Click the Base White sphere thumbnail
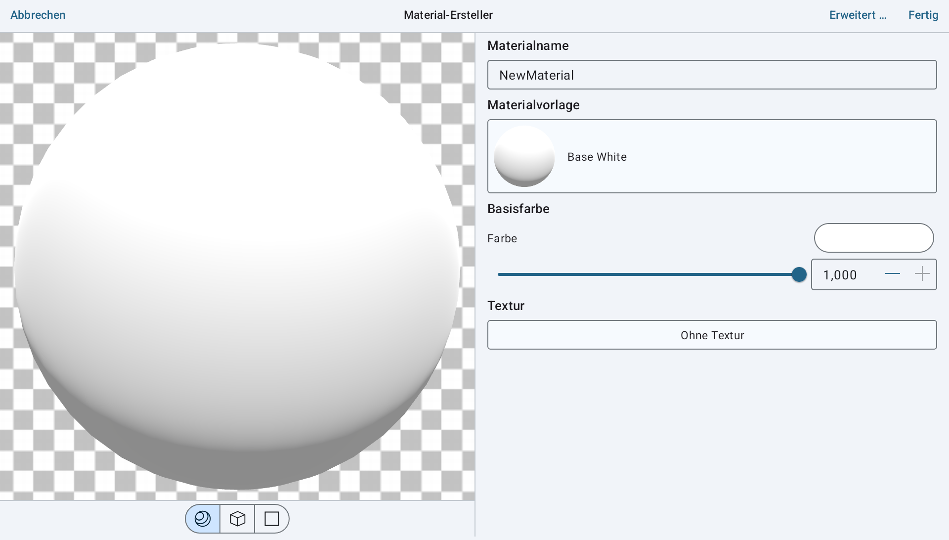This screenshot has height=540, width=949. (524, 156)
